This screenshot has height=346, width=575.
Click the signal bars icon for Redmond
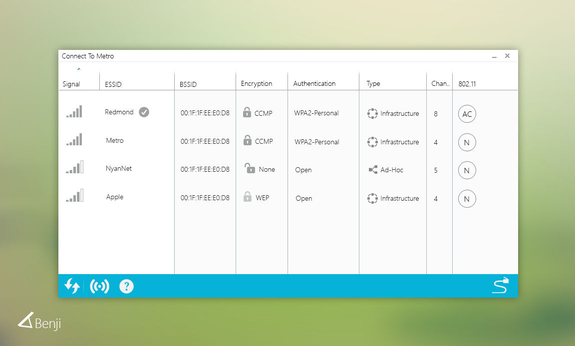tap(74, 111)
